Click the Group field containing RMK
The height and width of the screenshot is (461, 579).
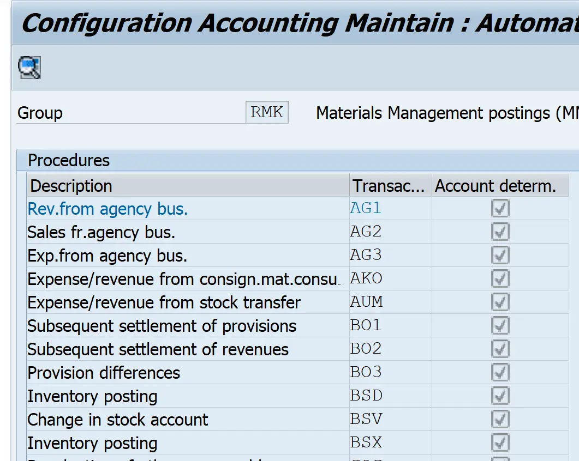(x=267, y=112)
